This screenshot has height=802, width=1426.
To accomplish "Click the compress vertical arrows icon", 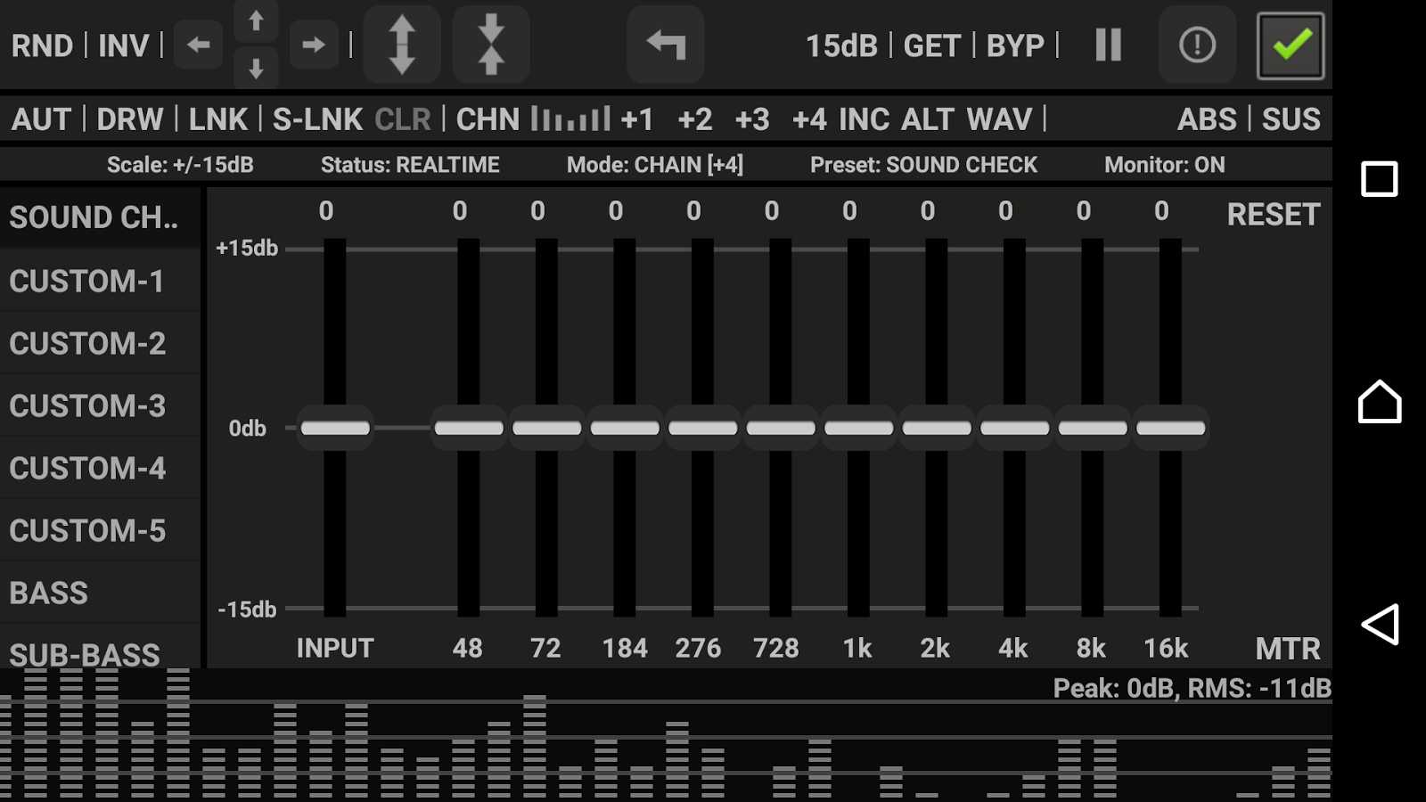I will (491, 45).
